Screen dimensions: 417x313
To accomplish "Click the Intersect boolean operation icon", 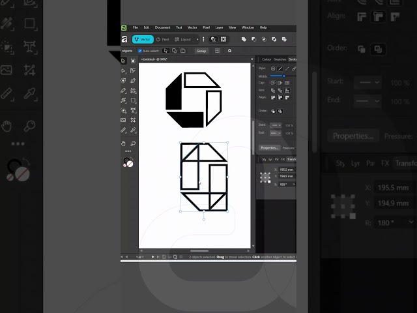I will pyautogui.click(x=264, y=39).
